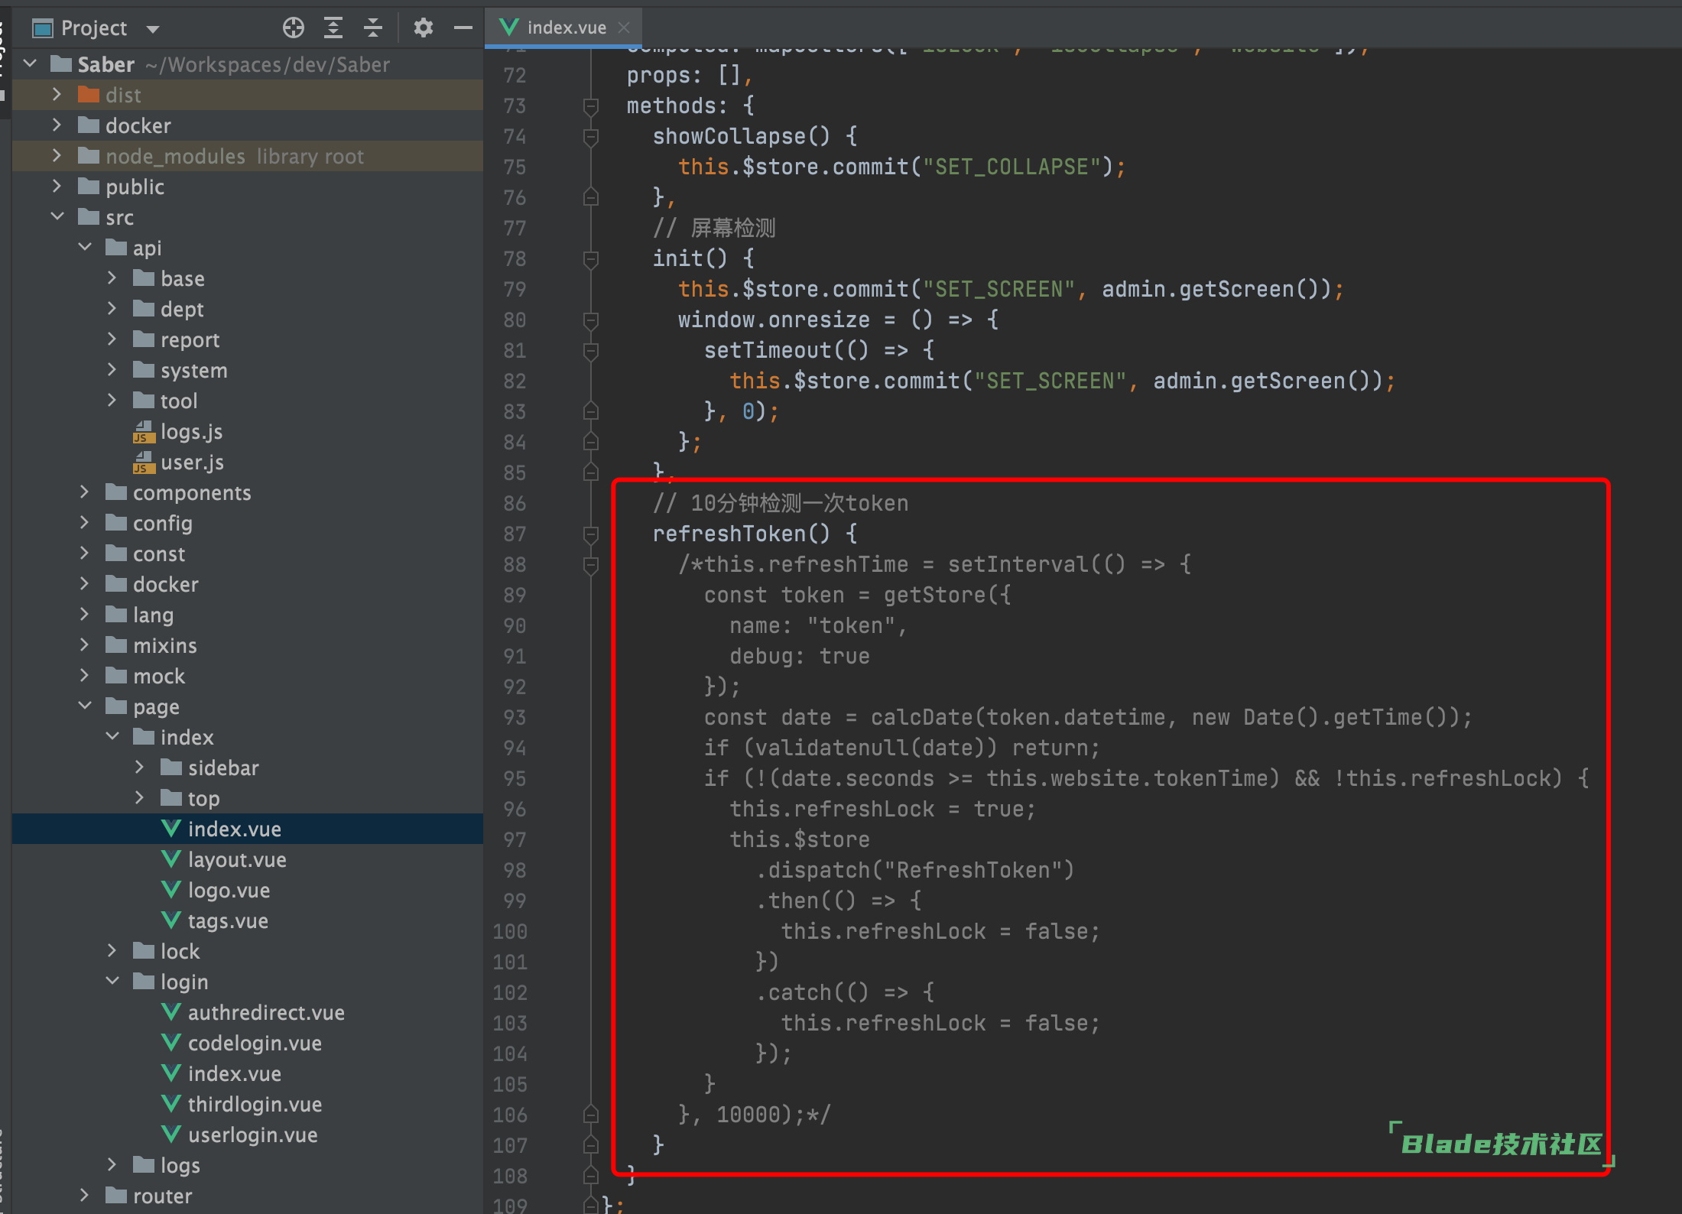Fold the window.onresize arrow function gutter marker
Viewport: 1682px width, 1214px height.
point(591,320)
